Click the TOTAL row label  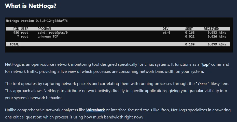point(14,44)
